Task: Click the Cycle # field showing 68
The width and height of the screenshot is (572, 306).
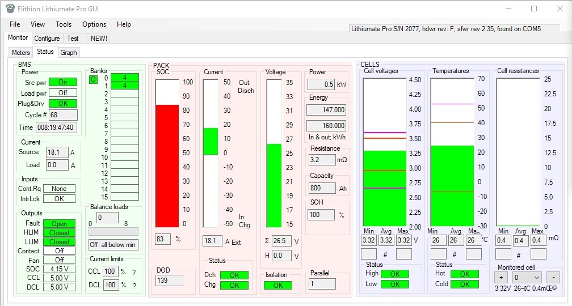Action: (63, 115)
